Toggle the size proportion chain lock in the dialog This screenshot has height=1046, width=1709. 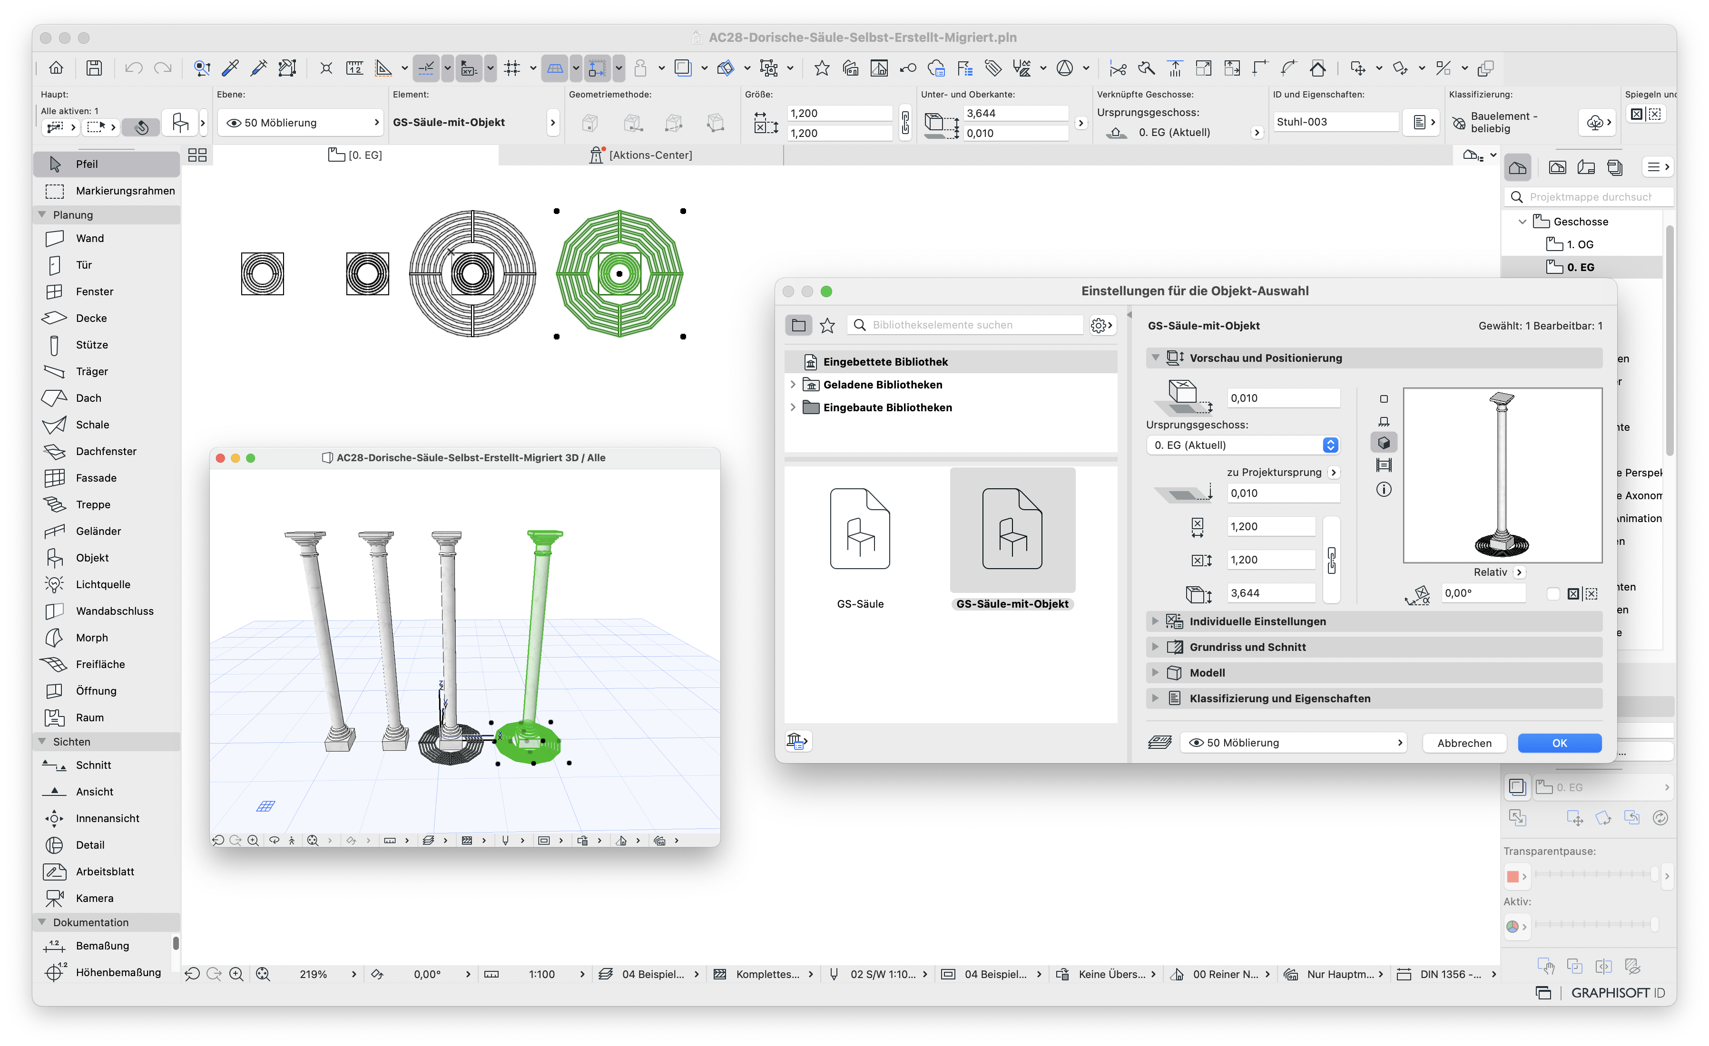(x=1331, y=560)
